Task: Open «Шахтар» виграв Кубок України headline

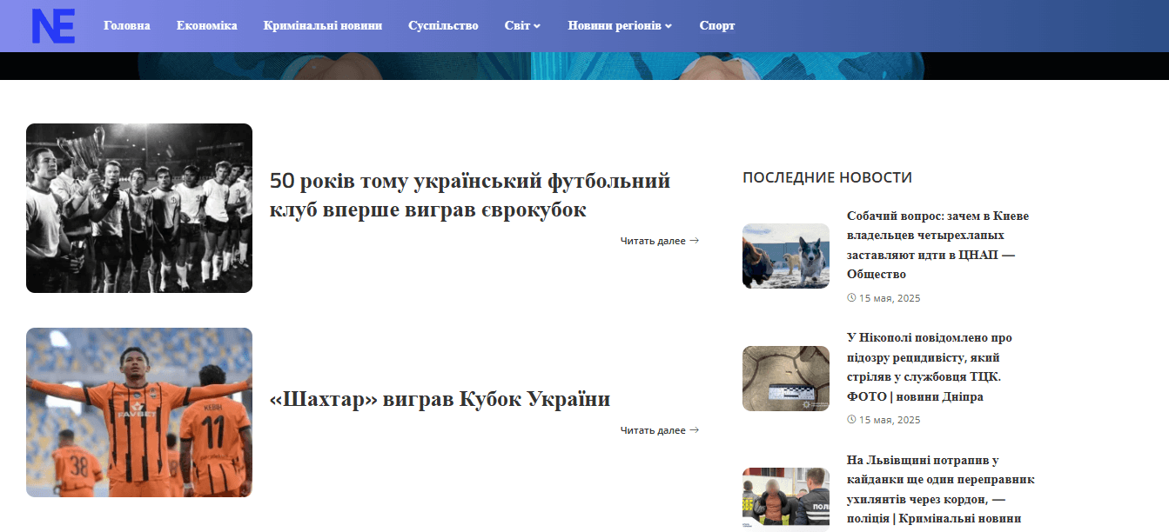Action: tap(440, 399)
